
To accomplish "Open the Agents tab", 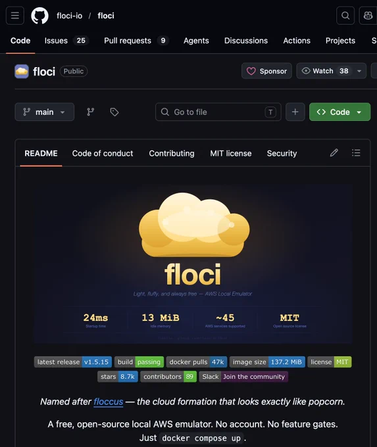I will click(x=196, y=41).
